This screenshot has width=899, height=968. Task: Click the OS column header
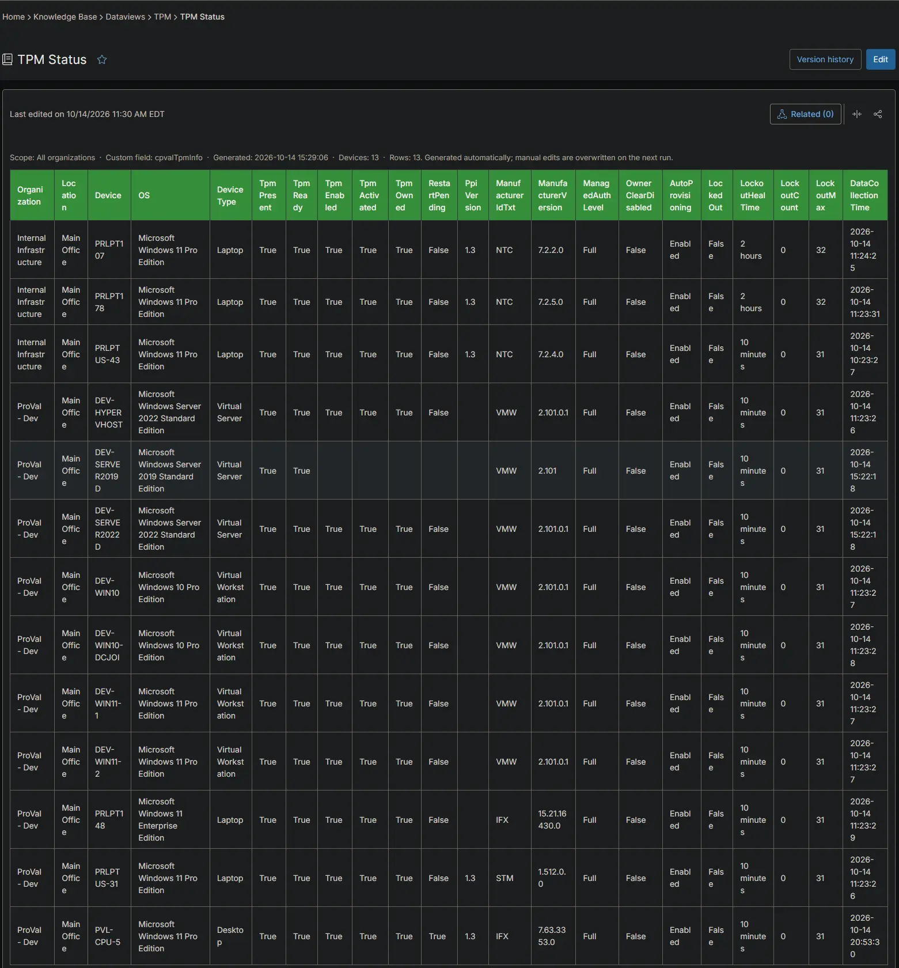coord(170,195)
